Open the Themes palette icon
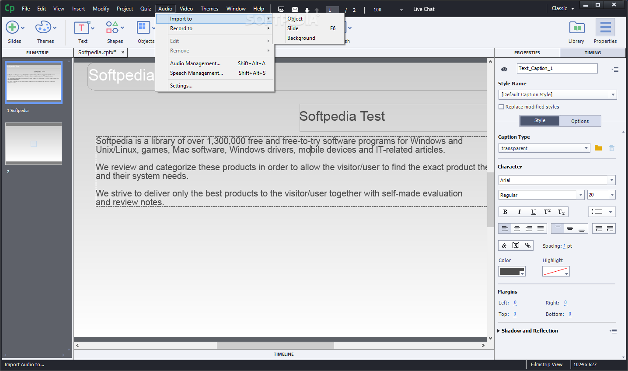 [43, 28]
